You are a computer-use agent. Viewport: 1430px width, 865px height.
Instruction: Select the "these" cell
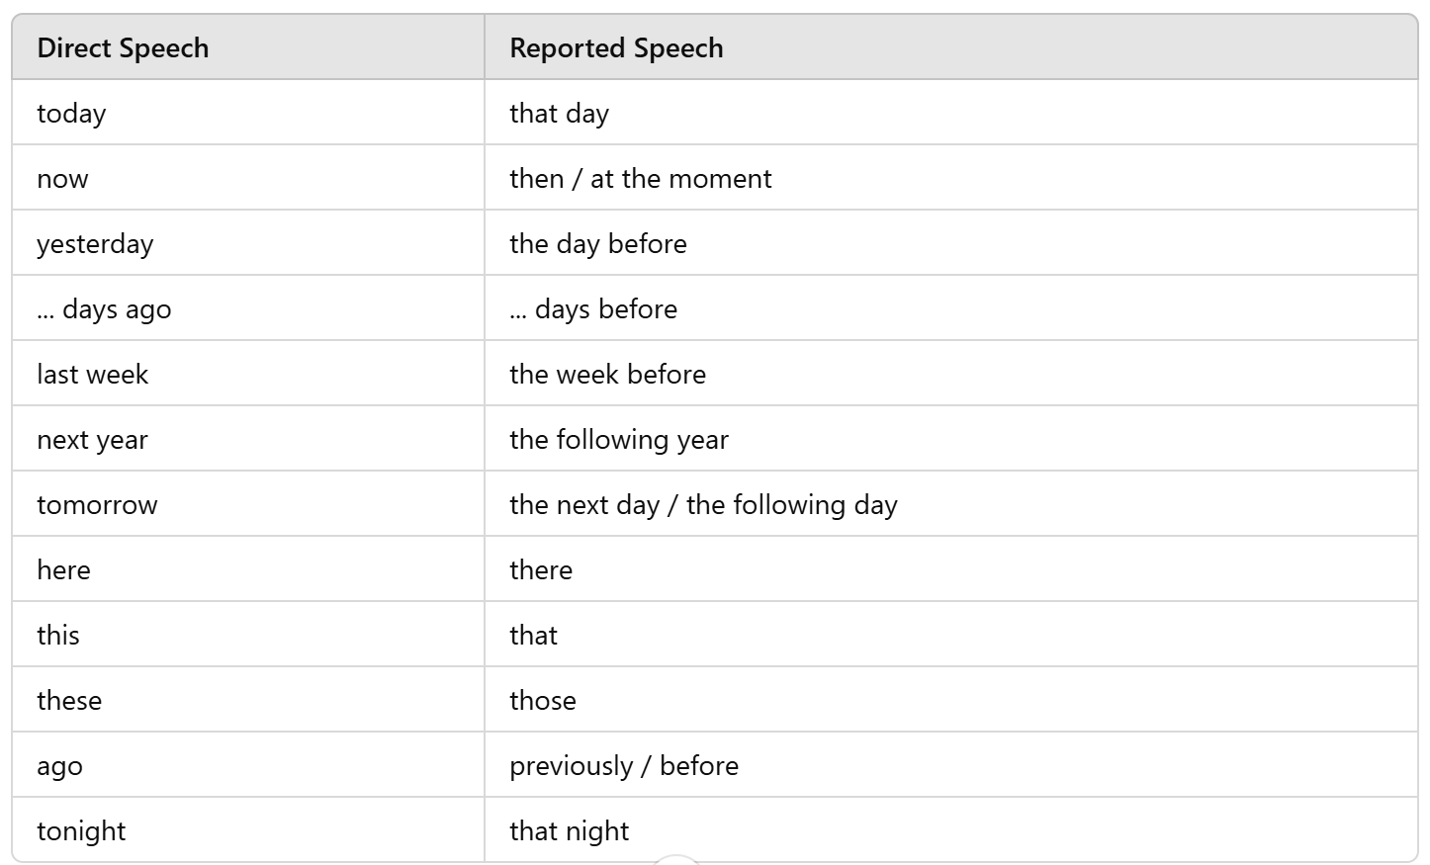click(69, 701)
